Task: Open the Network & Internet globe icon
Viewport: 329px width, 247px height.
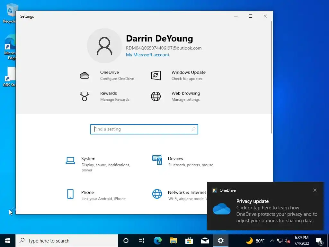Action: (157, 194)
